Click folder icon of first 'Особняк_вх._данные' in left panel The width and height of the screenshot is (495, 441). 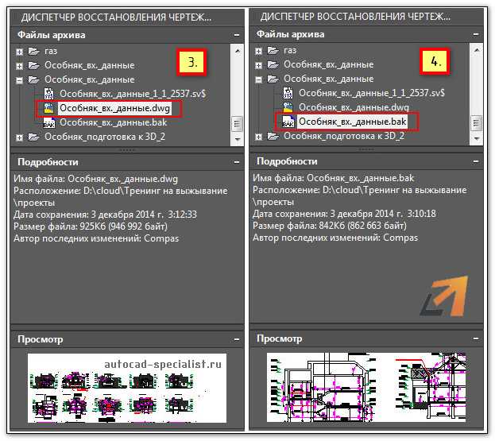click(33, 65)
